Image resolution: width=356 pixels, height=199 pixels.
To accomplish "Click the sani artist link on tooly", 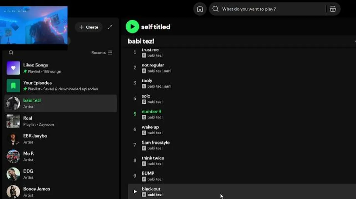I will click(167, 87).
